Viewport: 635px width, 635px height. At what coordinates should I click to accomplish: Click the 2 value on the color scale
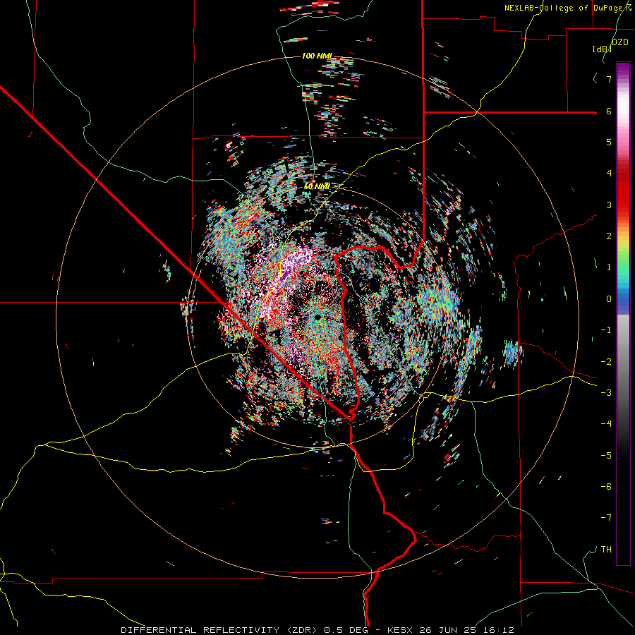pos(609,236)
